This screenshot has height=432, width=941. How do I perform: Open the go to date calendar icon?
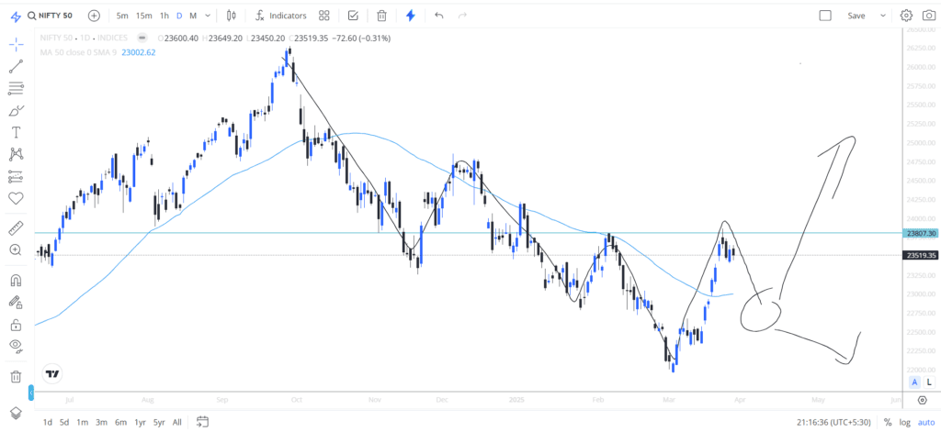(x=202, y=422)
